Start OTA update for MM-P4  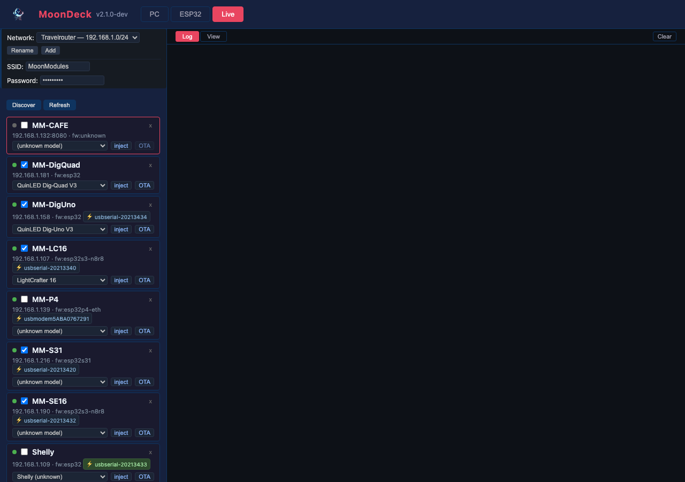click(x=144, y=331)
